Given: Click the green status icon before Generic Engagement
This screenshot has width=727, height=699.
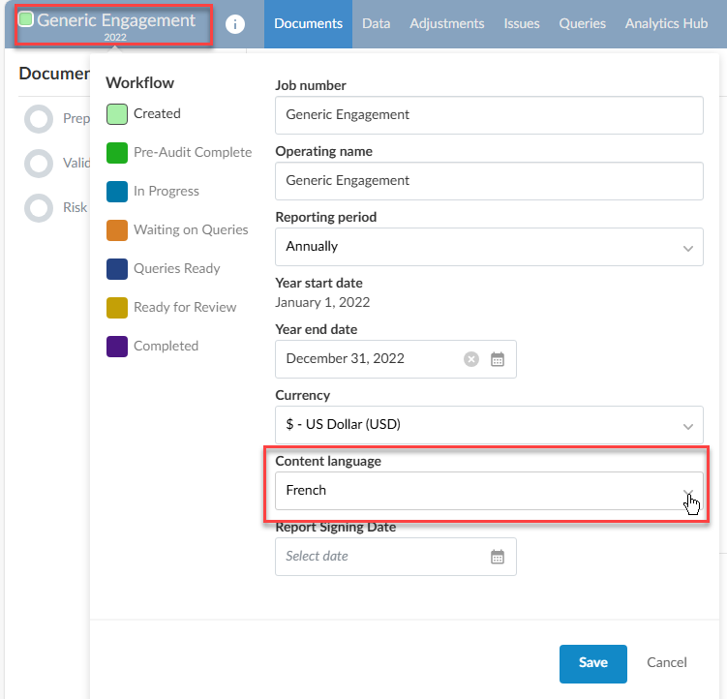Looking at the screenshot, I should (26, 19).
